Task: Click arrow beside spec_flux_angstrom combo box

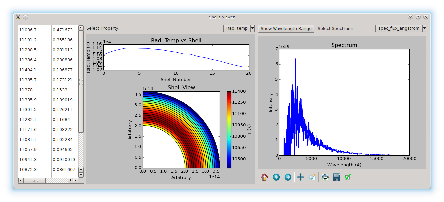Action: pyautogui.click(x=424, y=28)
